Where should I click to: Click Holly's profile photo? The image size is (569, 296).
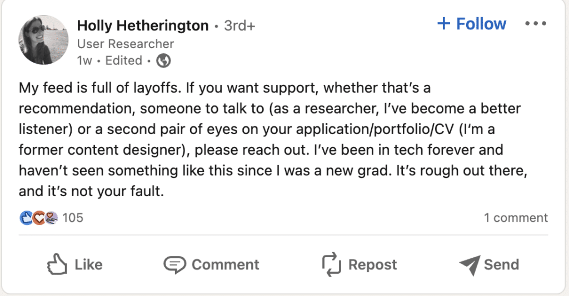(43, 39)
